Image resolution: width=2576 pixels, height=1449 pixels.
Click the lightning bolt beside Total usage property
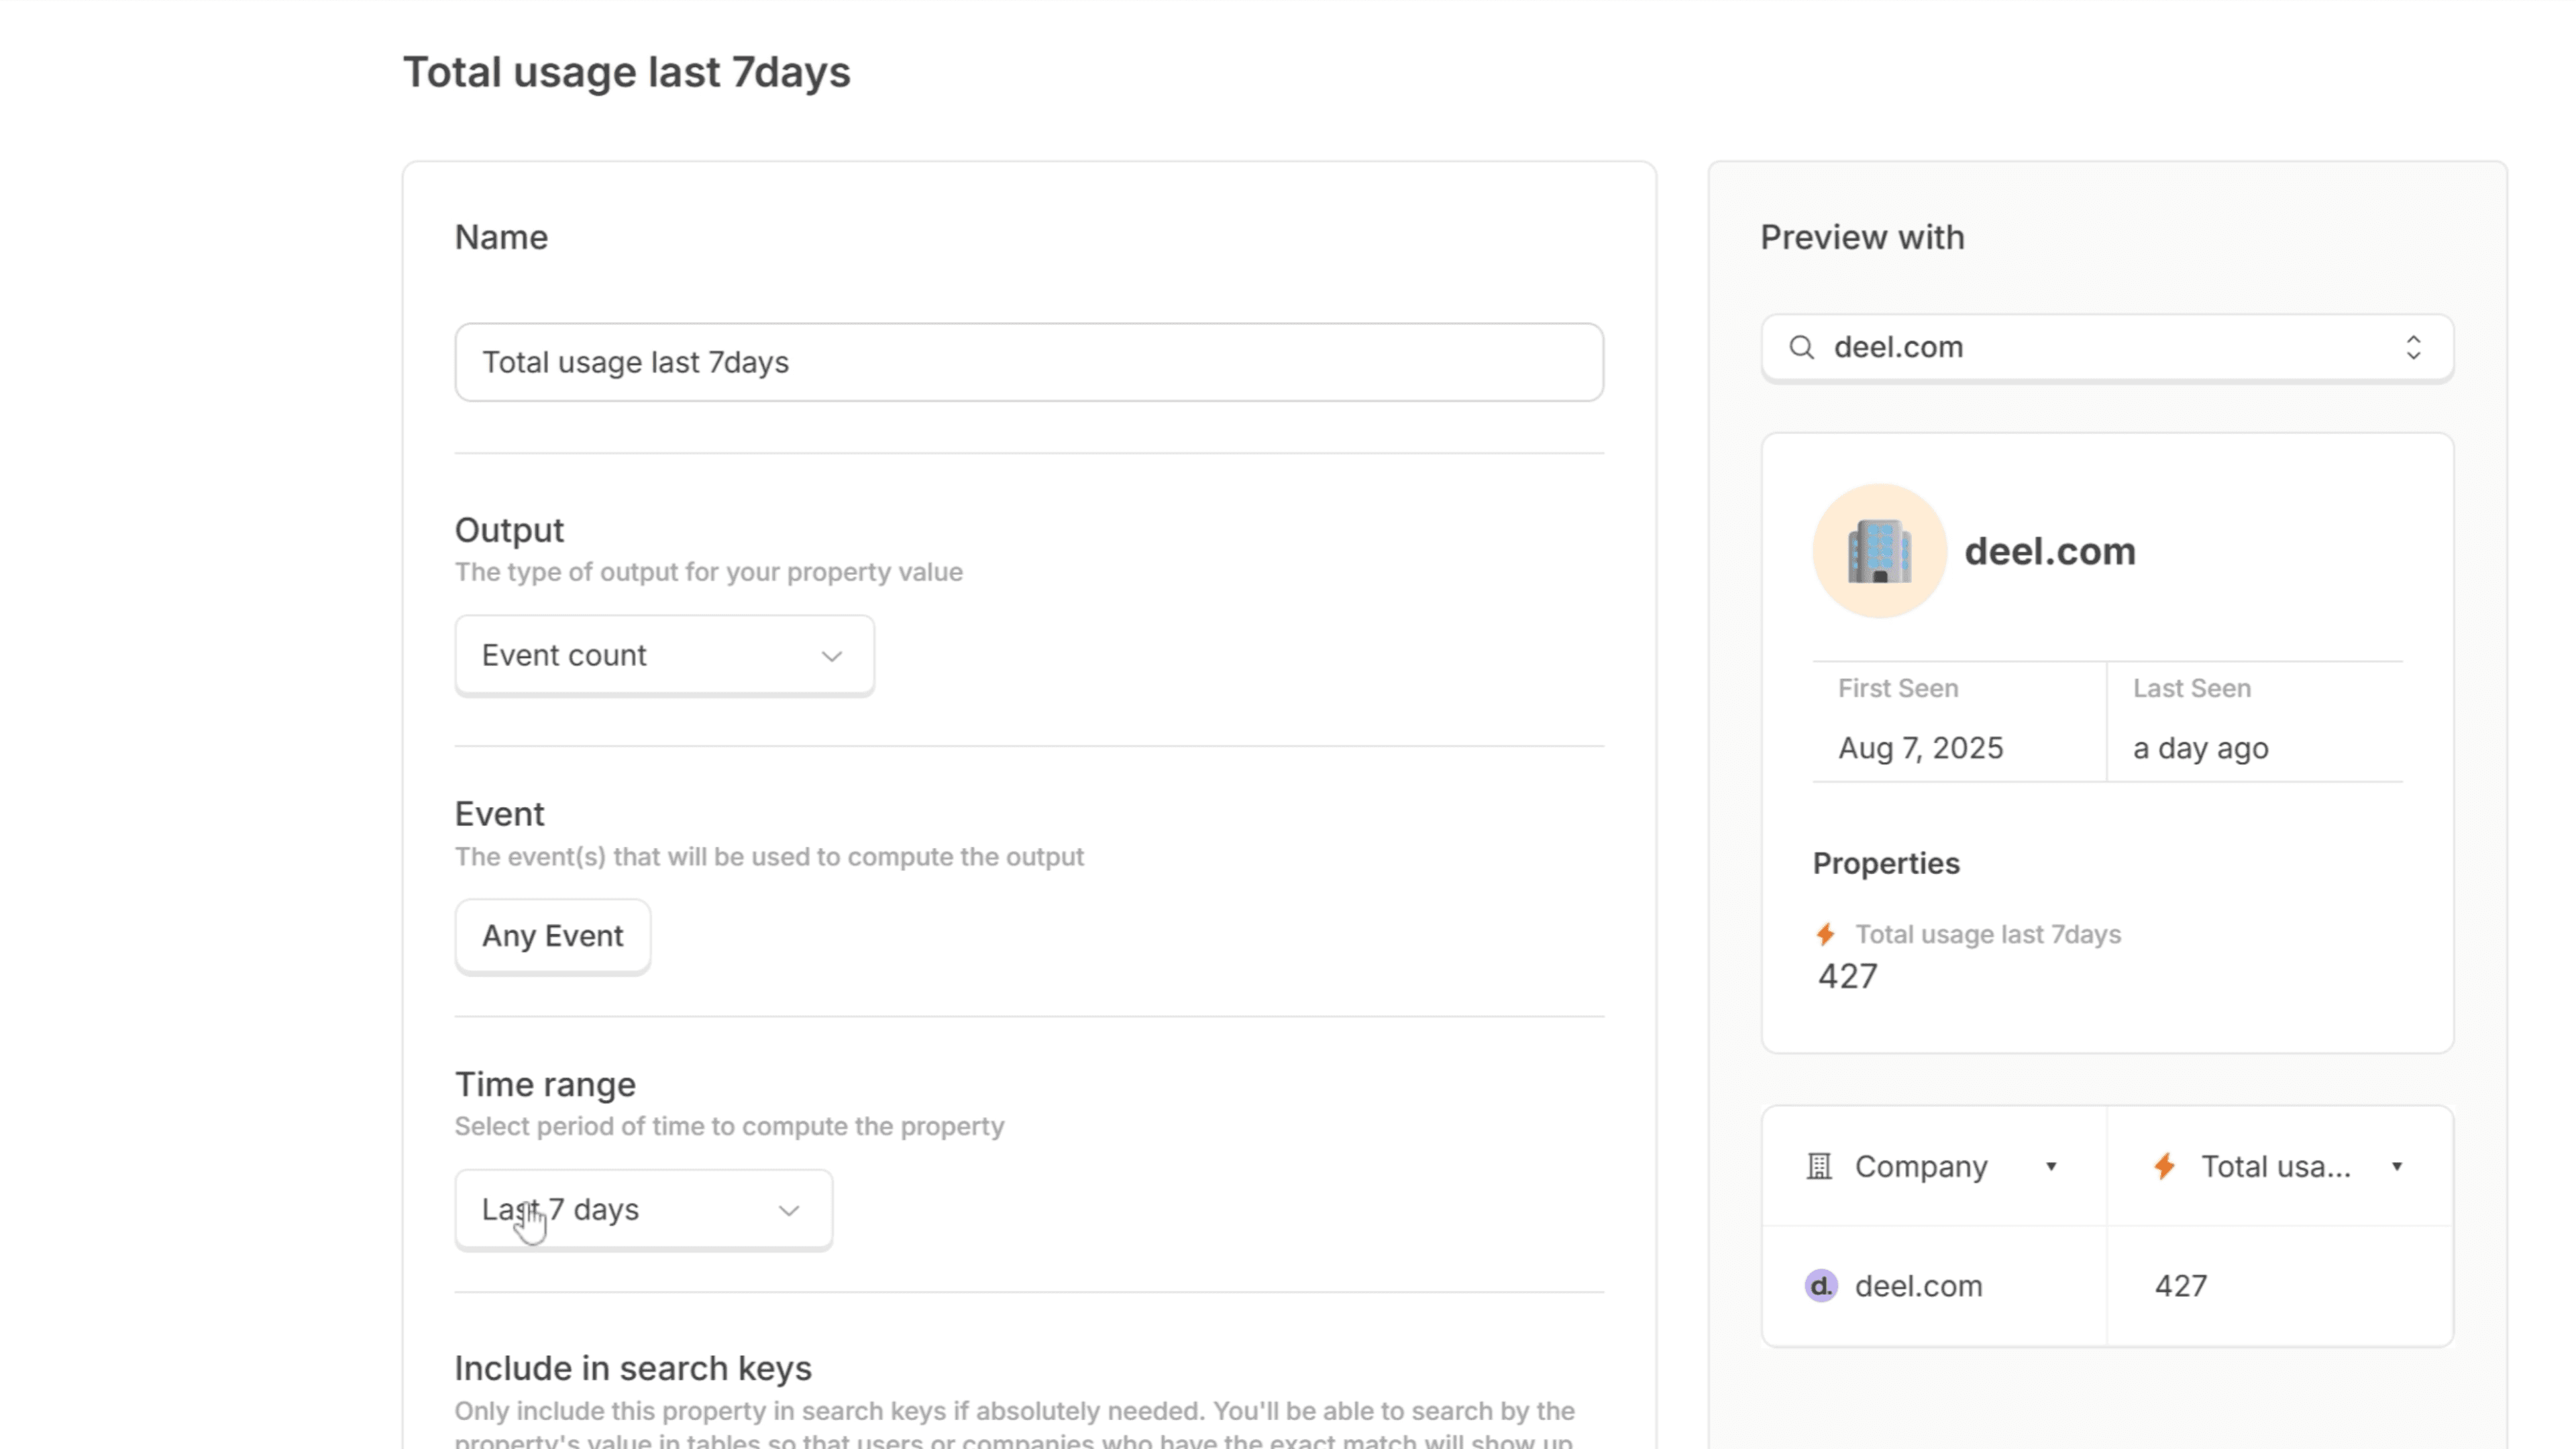(x=1825, y=934)
